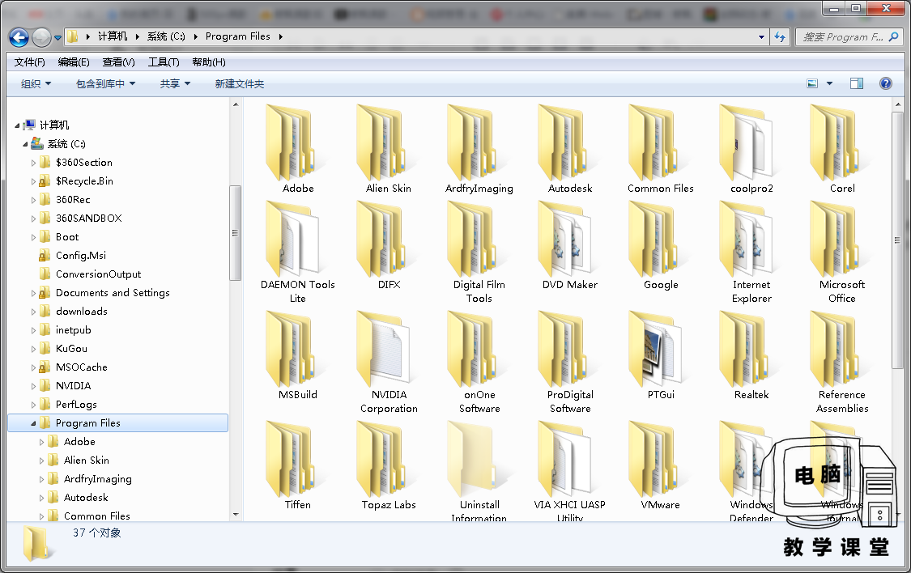Select the DVD Maker folder icon

[x=564, y=239]
